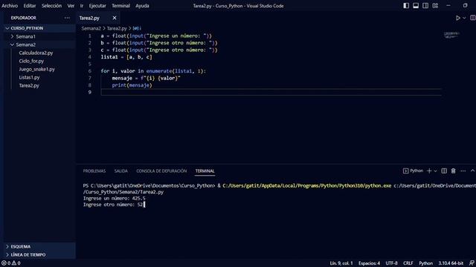Viewport: 476px width, 267px height.
Task: Kill terminal with trash icon
Action: [x=453, y=171]
